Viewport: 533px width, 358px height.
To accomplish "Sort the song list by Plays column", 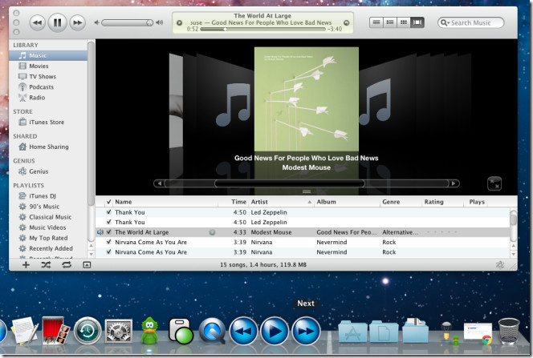I will [x=477, y=202].
